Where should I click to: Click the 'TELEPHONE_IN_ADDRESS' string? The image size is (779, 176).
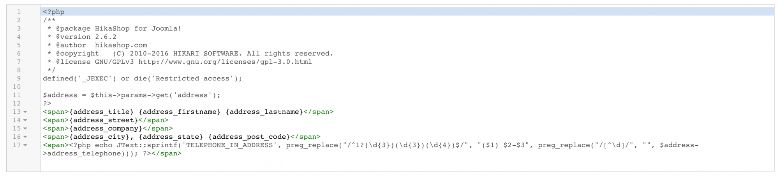click(x=229, y=145)
